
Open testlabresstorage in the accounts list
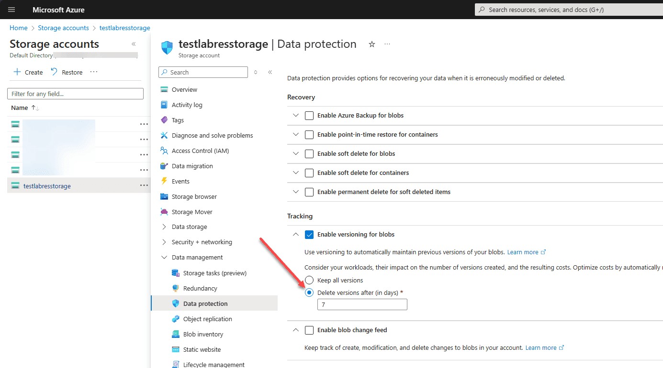47,186
